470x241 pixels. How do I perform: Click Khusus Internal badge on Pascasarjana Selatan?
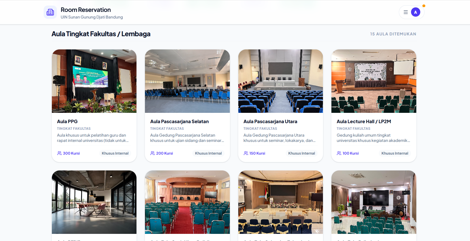pos(208,153)
